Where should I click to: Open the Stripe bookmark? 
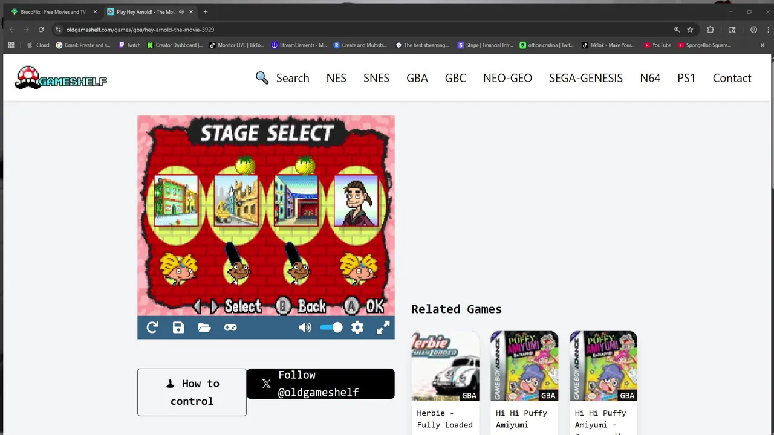(485, 45)
